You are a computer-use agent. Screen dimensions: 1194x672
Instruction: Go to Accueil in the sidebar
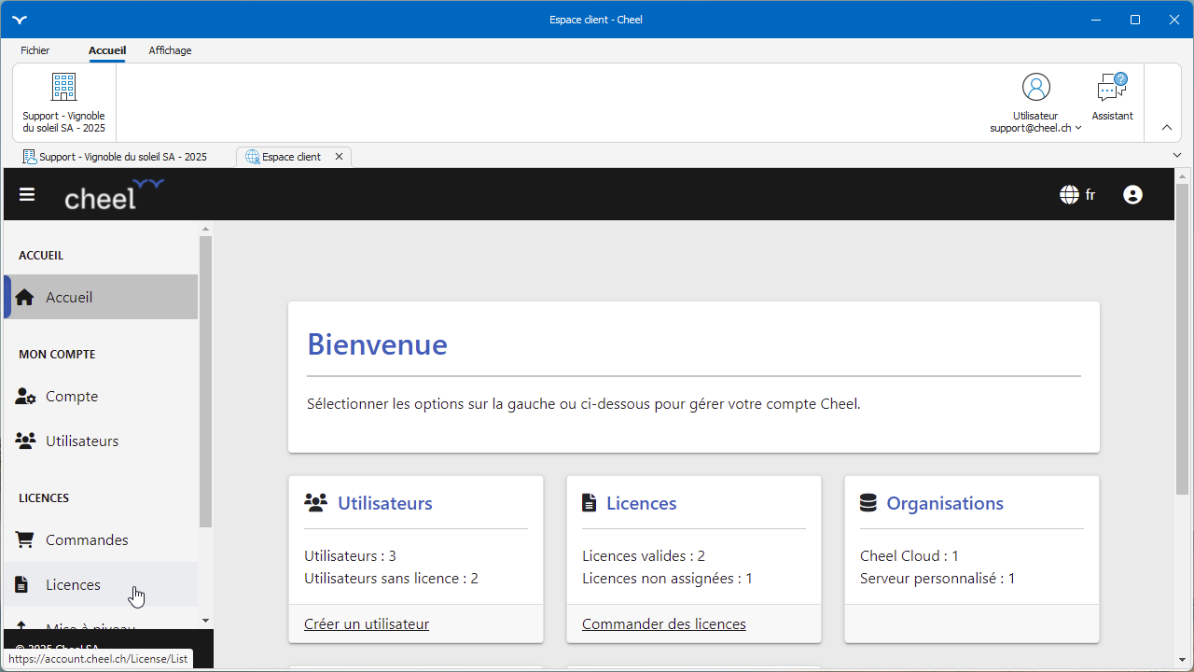click(101, 297)
